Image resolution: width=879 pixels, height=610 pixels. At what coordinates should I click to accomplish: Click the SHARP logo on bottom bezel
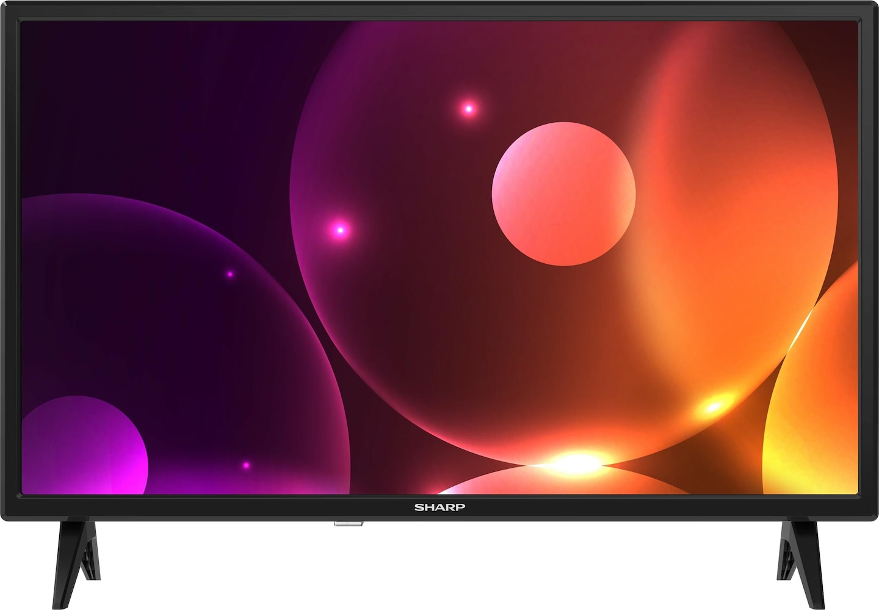pos(440,507)
